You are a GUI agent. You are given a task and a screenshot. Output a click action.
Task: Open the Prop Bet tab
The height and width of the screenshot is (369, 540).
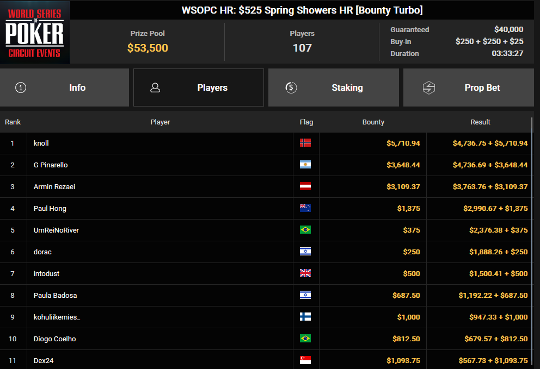coord(468,87)
